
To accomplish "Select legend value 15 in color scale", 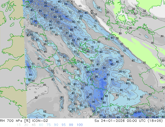I will pos(18,125).
